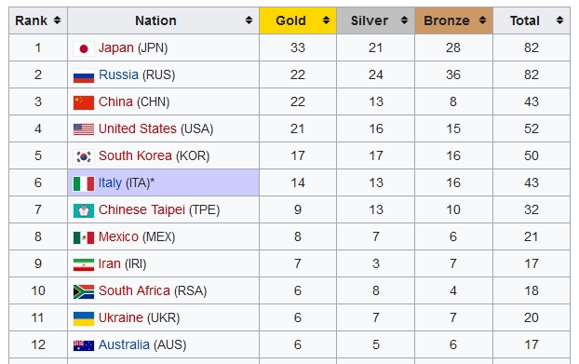Open the Ukraine link
The image size is (579, 364).
(121, 317)
